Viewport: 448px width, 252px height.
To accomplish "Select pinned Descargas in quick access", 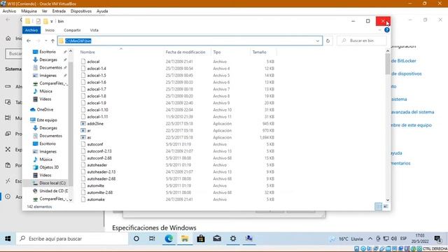I will (x=48, y=59).
